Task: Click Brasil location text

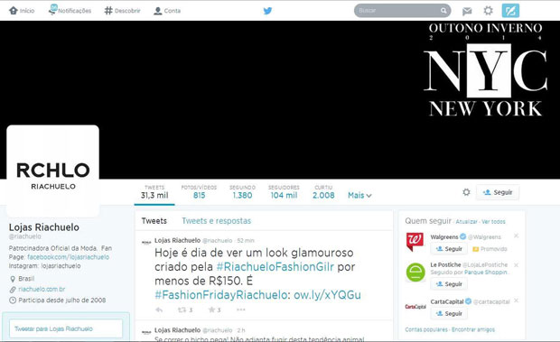Action: 26,279
